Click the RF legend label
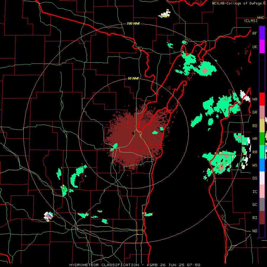This screenshot has height=267, width=267. pyautogui.click(x=255, y=33)
